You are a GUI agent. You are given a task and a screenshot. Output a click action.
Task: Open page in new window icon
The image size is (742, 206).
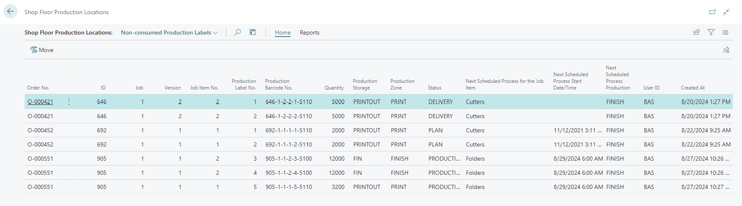click(712, 12)
